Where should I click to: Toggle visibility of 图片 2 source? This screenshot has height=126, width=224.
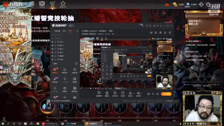tap(52, 49)
